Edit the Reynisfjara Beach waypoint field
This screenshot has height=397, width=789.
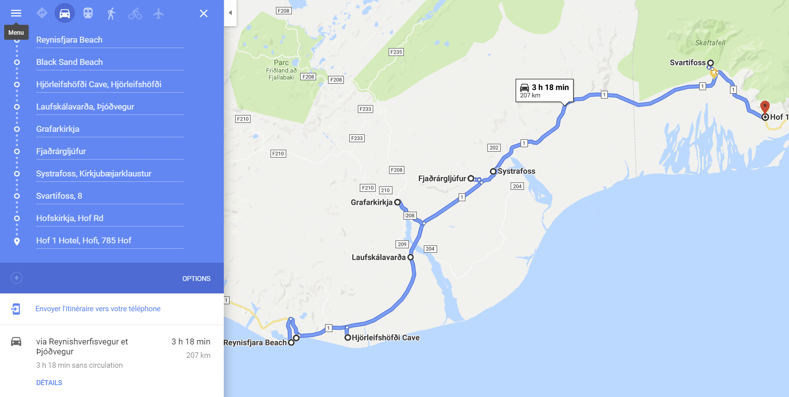click(x=110, y=40)
